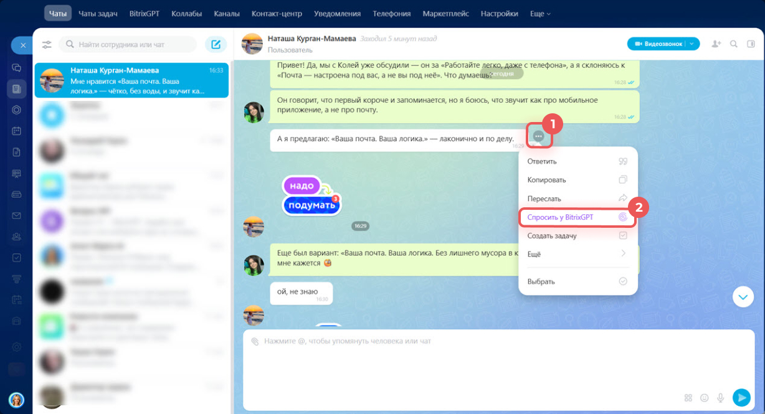Start a call with 'Видеозвонок' button

click(657, 44)
